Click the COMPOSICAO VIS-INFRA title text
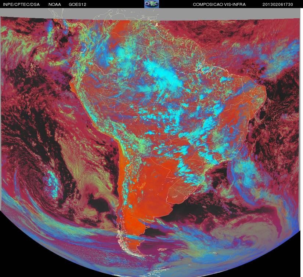This screenshot has height=277, width=303. tap(219, 4)
